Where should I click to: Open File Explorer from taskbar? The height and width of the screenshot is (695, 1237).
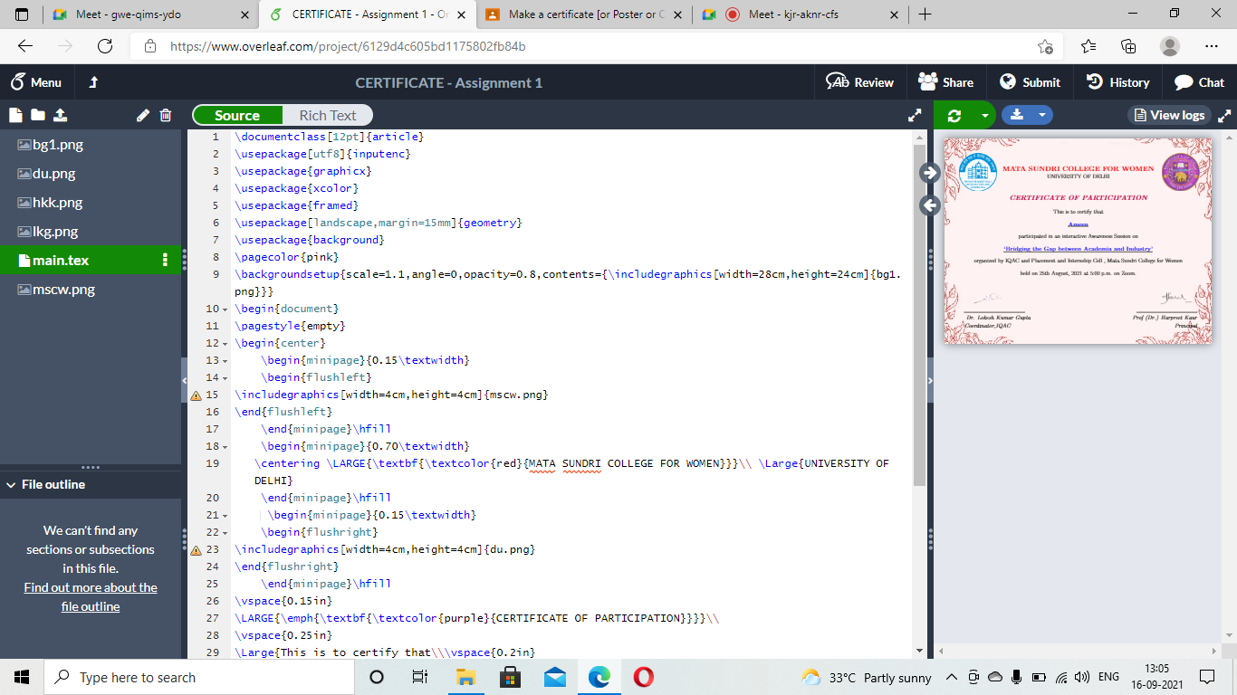(465, 677)
